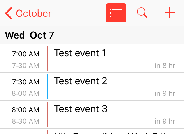Image resolution: width=184 pixels, height=134 pixels.
Task: Tap the blue color bar of Test event 2
Action: click(x=48, y=87)
